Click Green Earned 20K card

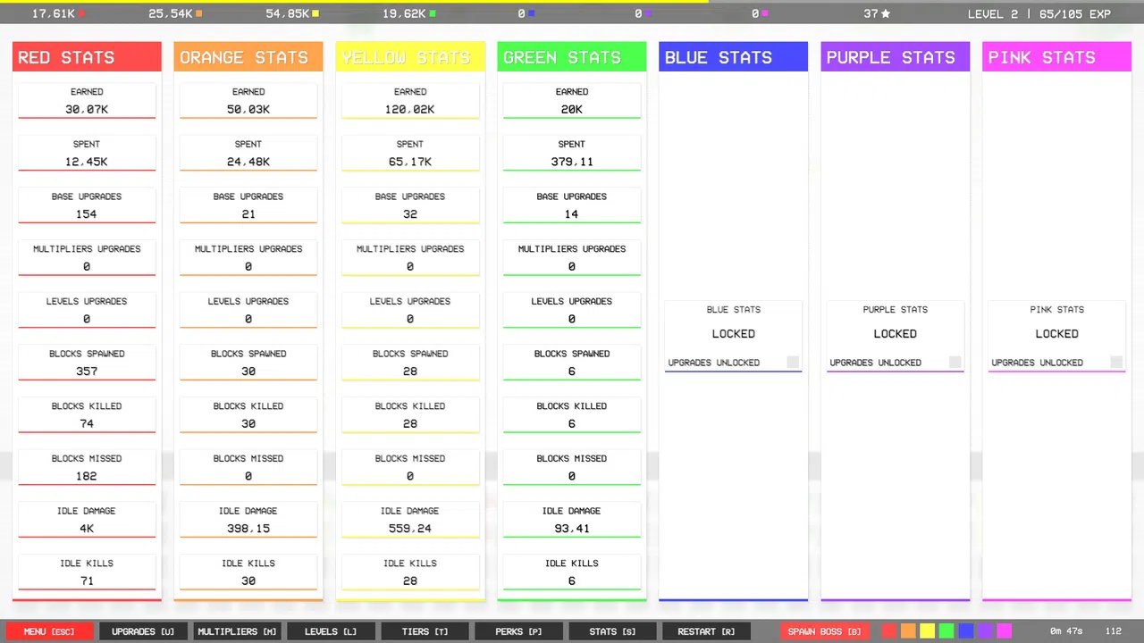pos(572,101)
